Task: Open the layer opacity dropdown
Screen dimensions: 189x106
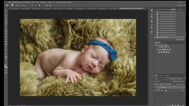Action: tap(185, 81)
